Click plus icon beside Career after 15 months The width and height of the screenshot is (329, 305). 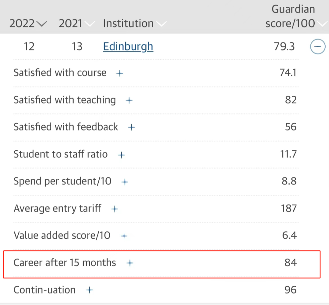[130, 263]
